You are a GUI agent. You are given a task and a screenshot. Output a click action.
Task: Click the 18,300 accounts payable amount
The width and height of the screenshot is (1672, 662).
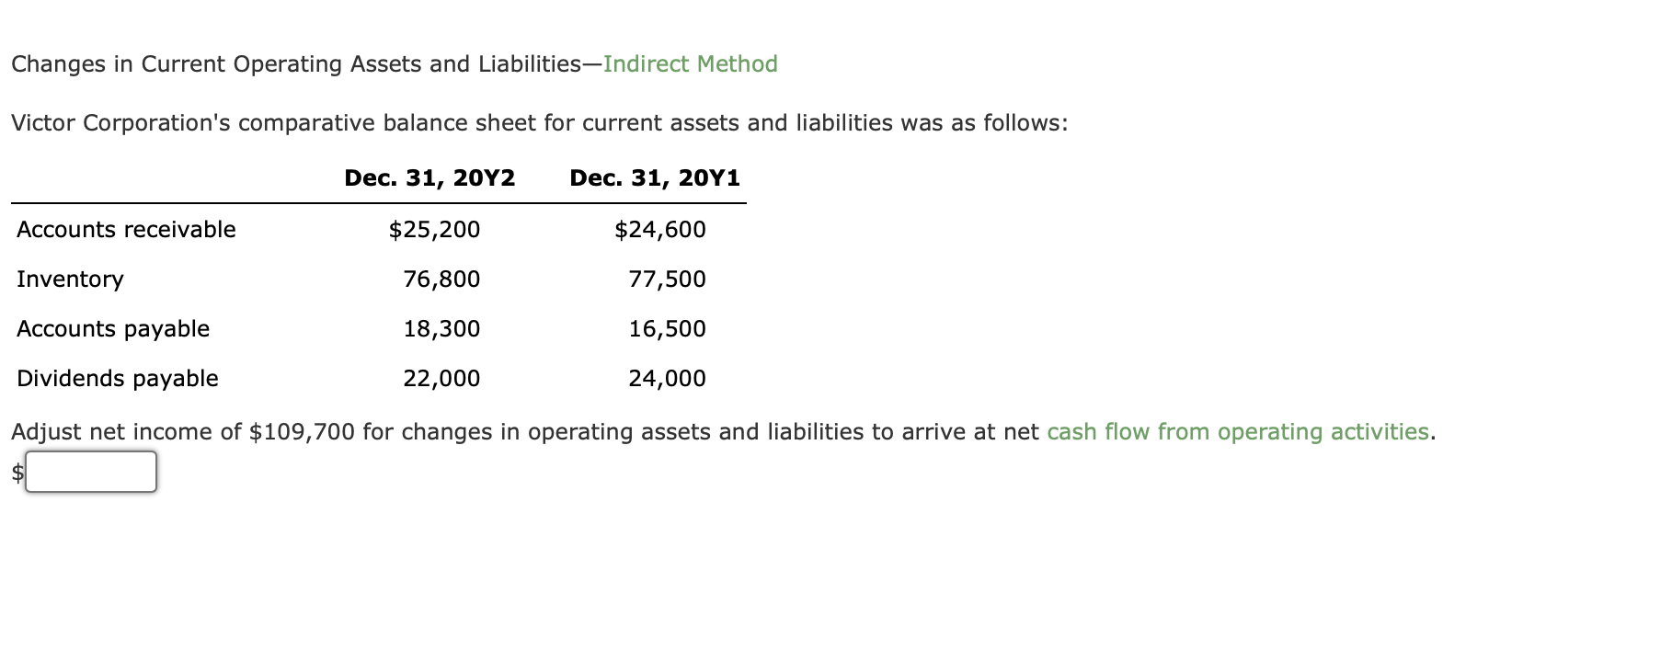pos(442,328)
